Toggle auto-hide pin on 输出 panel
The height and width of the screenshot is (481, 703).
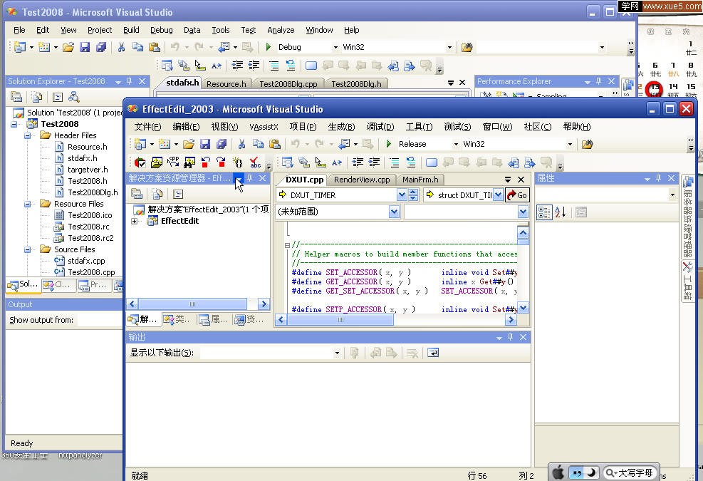[510, 337]
